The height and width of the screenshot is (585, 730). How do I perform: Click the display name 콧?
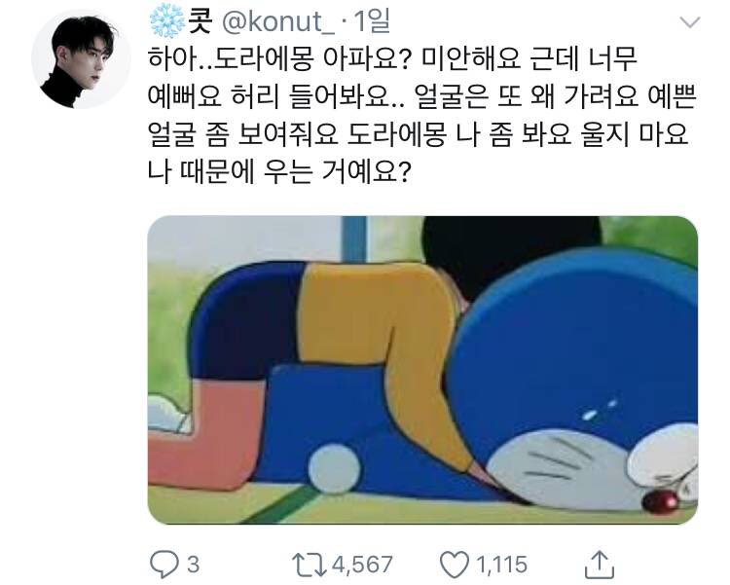pyautogui.click(x=201, y=21)
